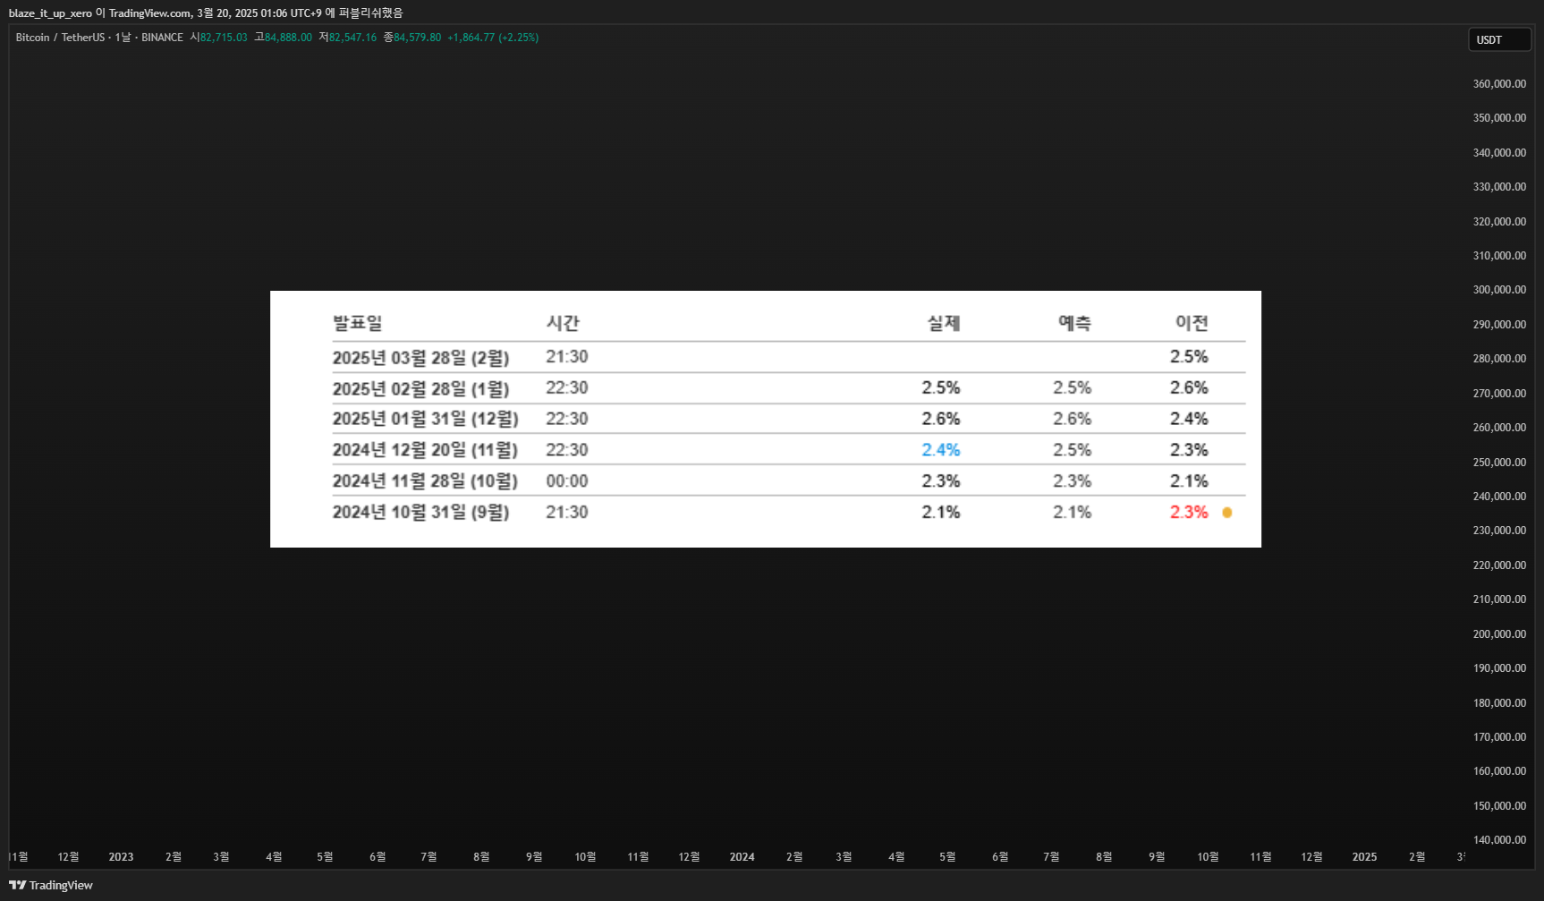Click the 이전 column header

click(x=1192, y=323)
